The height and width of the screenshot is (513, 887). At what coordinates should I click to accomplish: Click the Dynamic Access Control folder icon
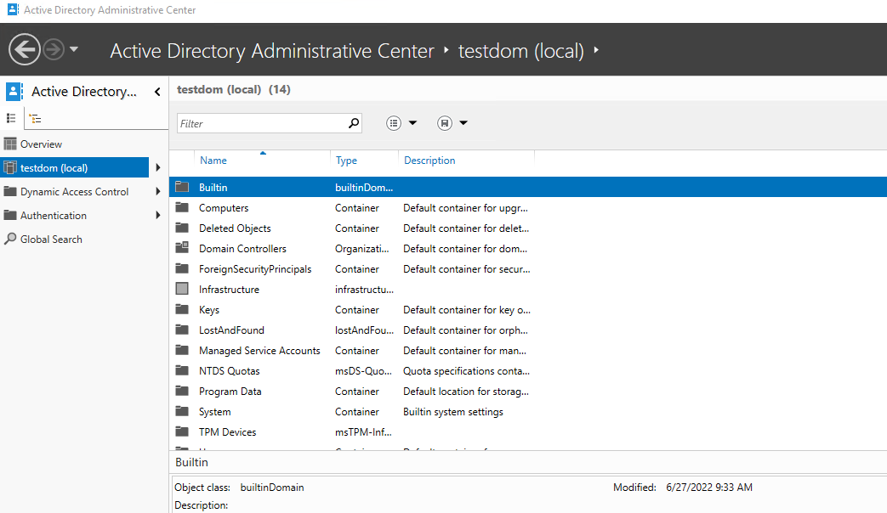[x=10, y=192]
